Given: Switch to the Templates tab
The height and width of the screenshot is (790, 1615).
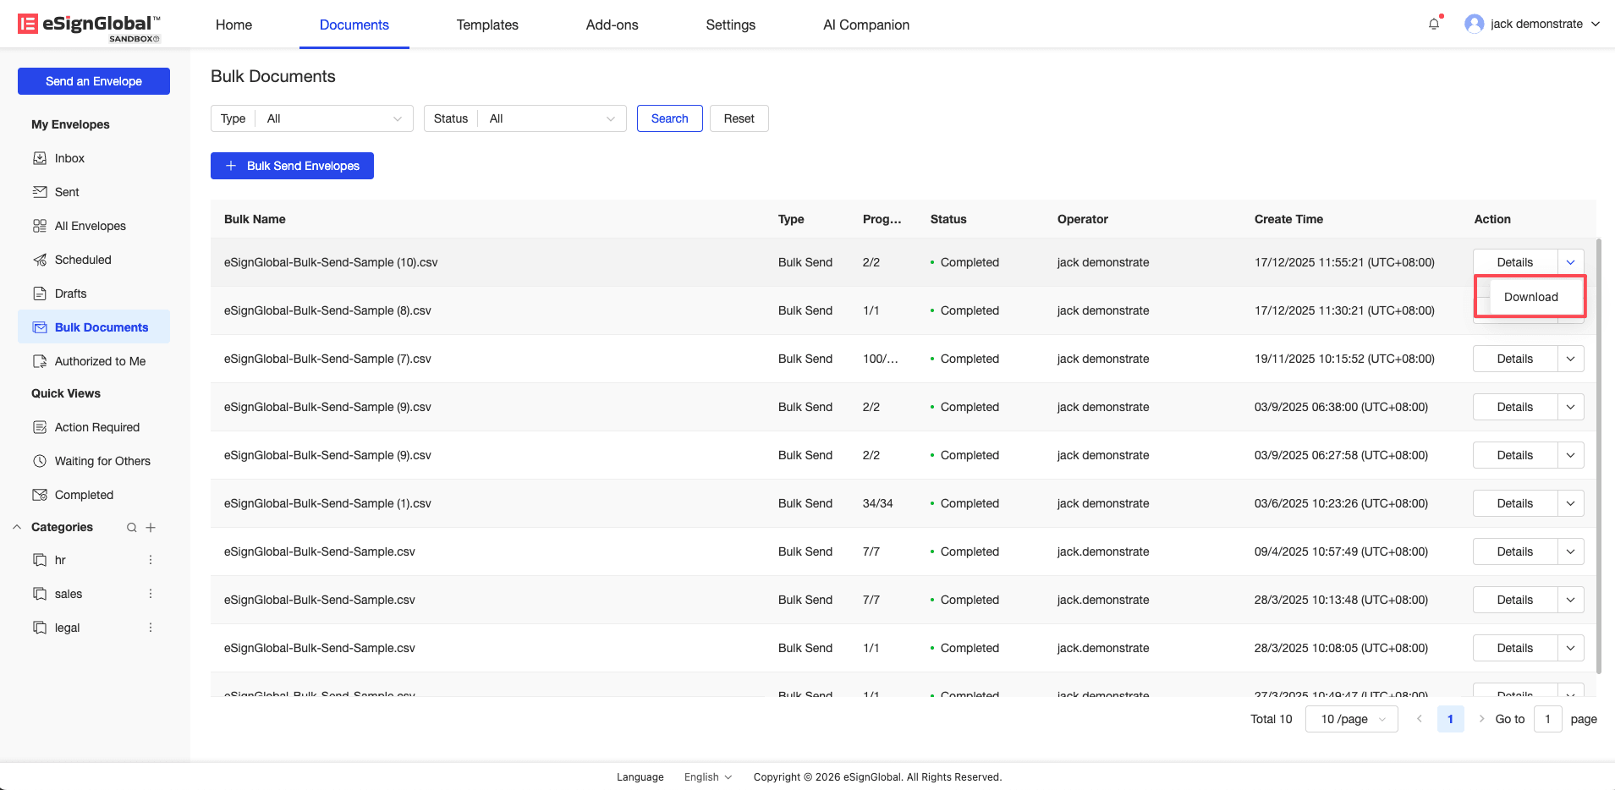Looking at the screenshot, I should click(x=487, y=25).
